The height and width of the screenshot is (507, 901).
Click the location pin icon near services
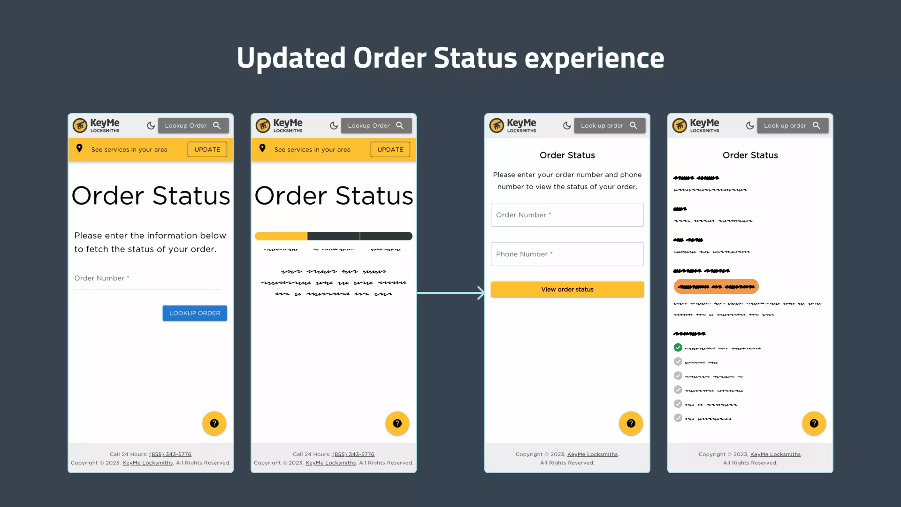point(79,148)
